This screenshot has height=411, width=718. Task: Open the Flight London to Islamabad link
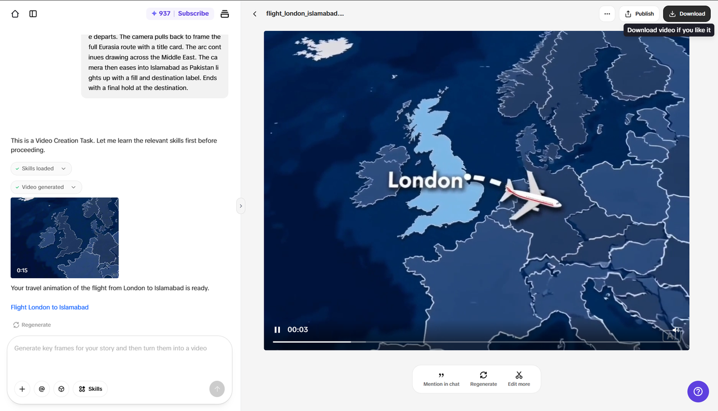pyautogui.click(x=49, y=307)
